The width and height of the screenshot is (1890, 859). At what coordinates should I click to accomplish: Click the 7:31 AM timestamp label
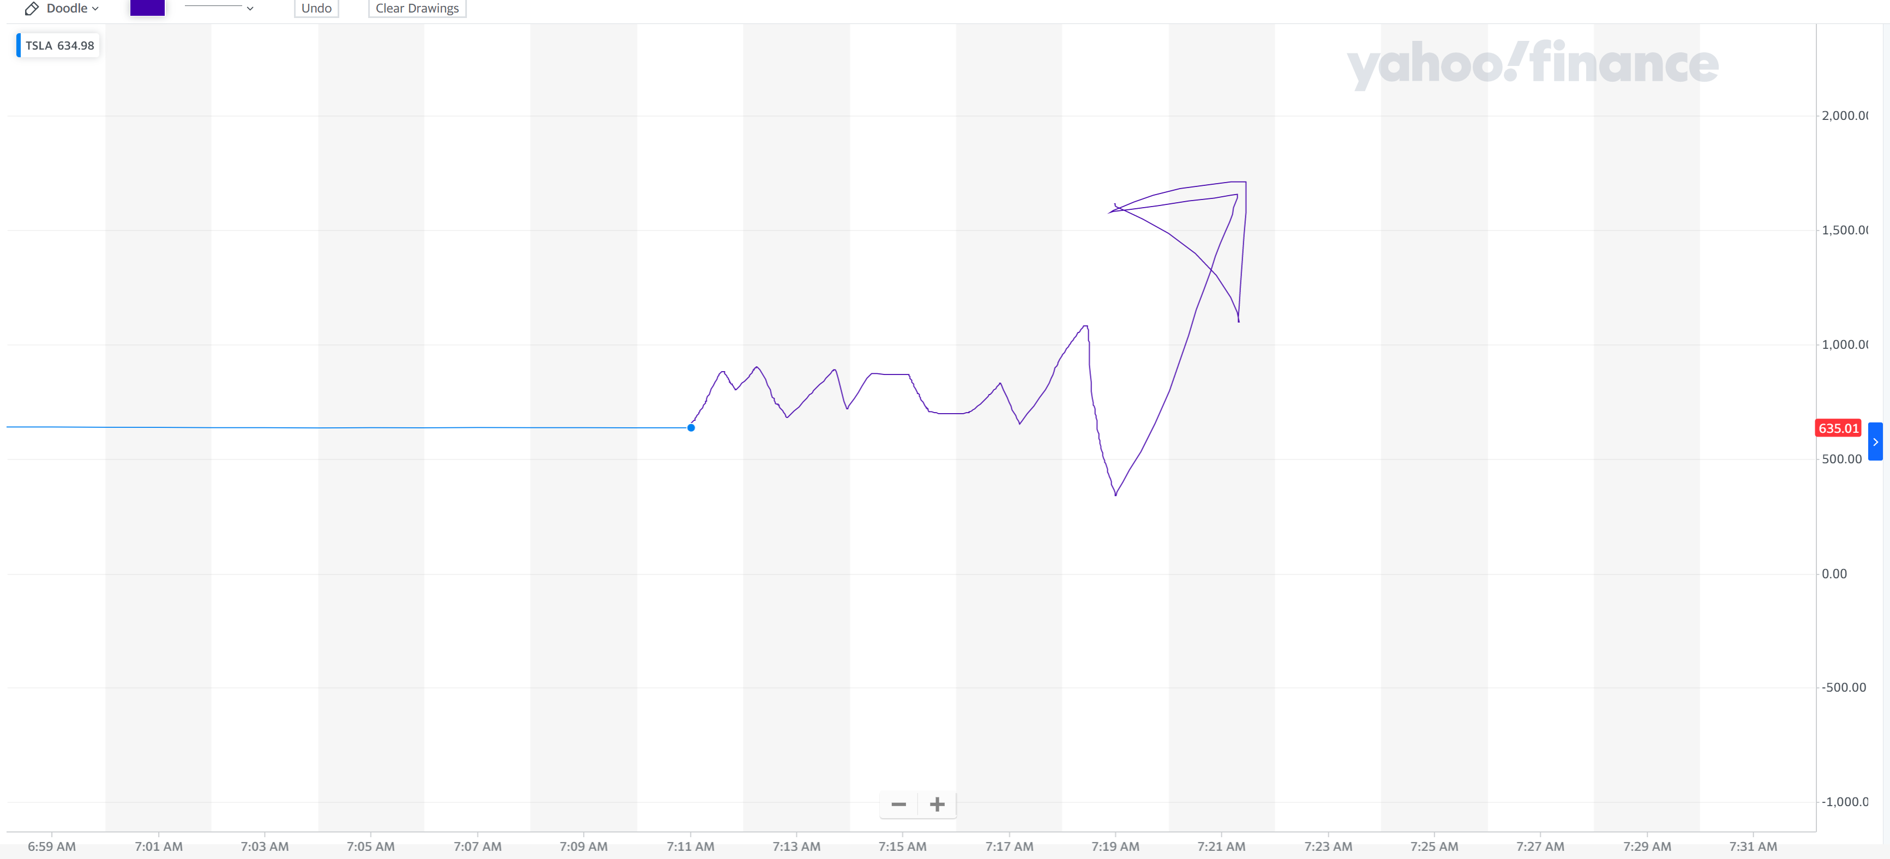coord(1754,846)
